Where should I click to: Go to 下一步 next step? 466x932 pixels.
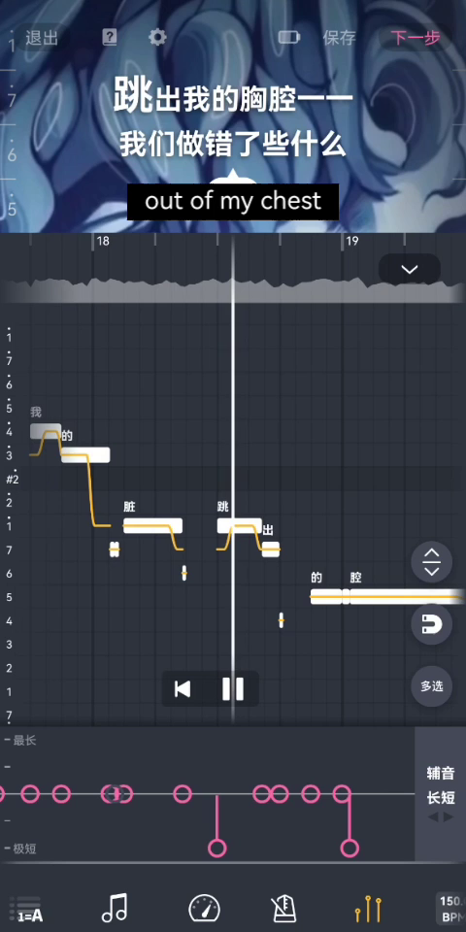(x=416, y=38)
